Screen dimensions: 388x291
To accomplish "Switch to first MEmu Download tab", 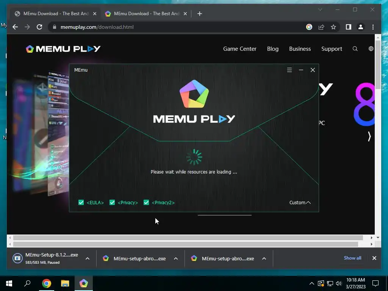I will click(x=55, y=14).
